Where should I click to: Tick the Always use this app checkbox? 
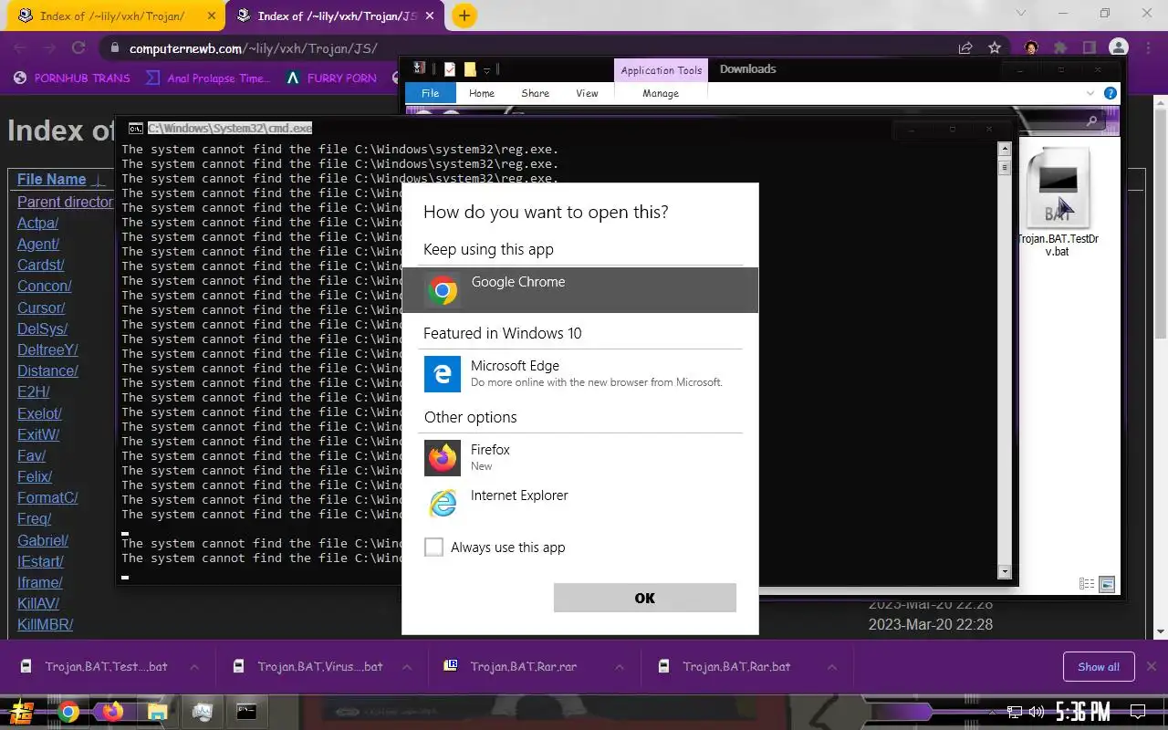(433, 547)
